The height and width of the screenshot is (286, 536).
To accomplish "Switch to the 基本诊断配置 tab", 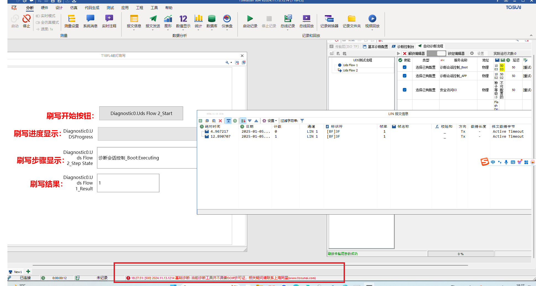I will tap(375, 47).
